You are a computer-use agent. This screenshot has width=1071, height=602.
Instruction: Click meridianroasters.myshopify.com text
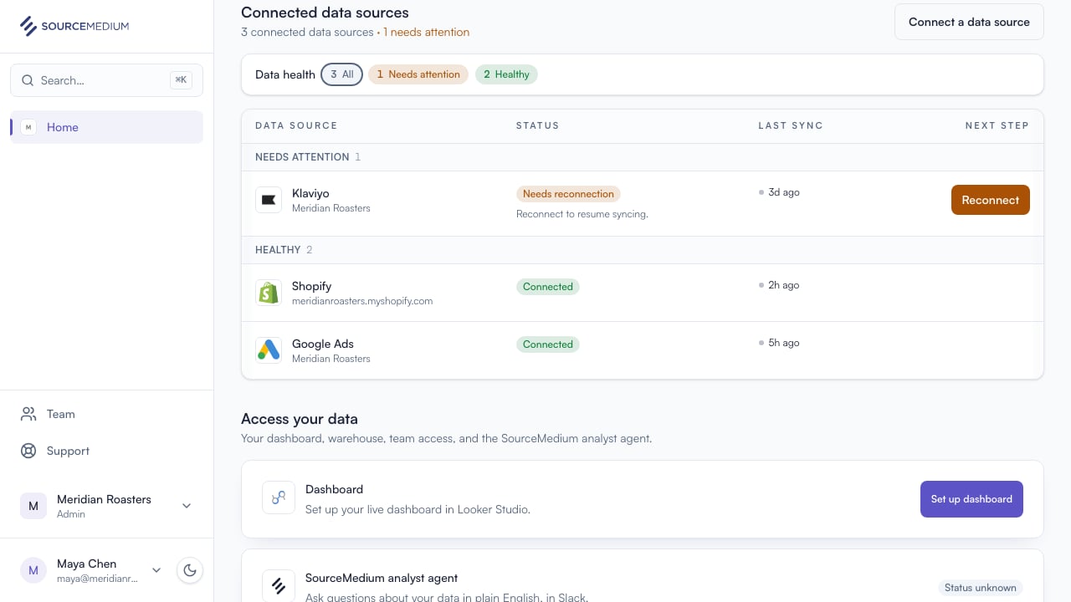click(362, 301)
